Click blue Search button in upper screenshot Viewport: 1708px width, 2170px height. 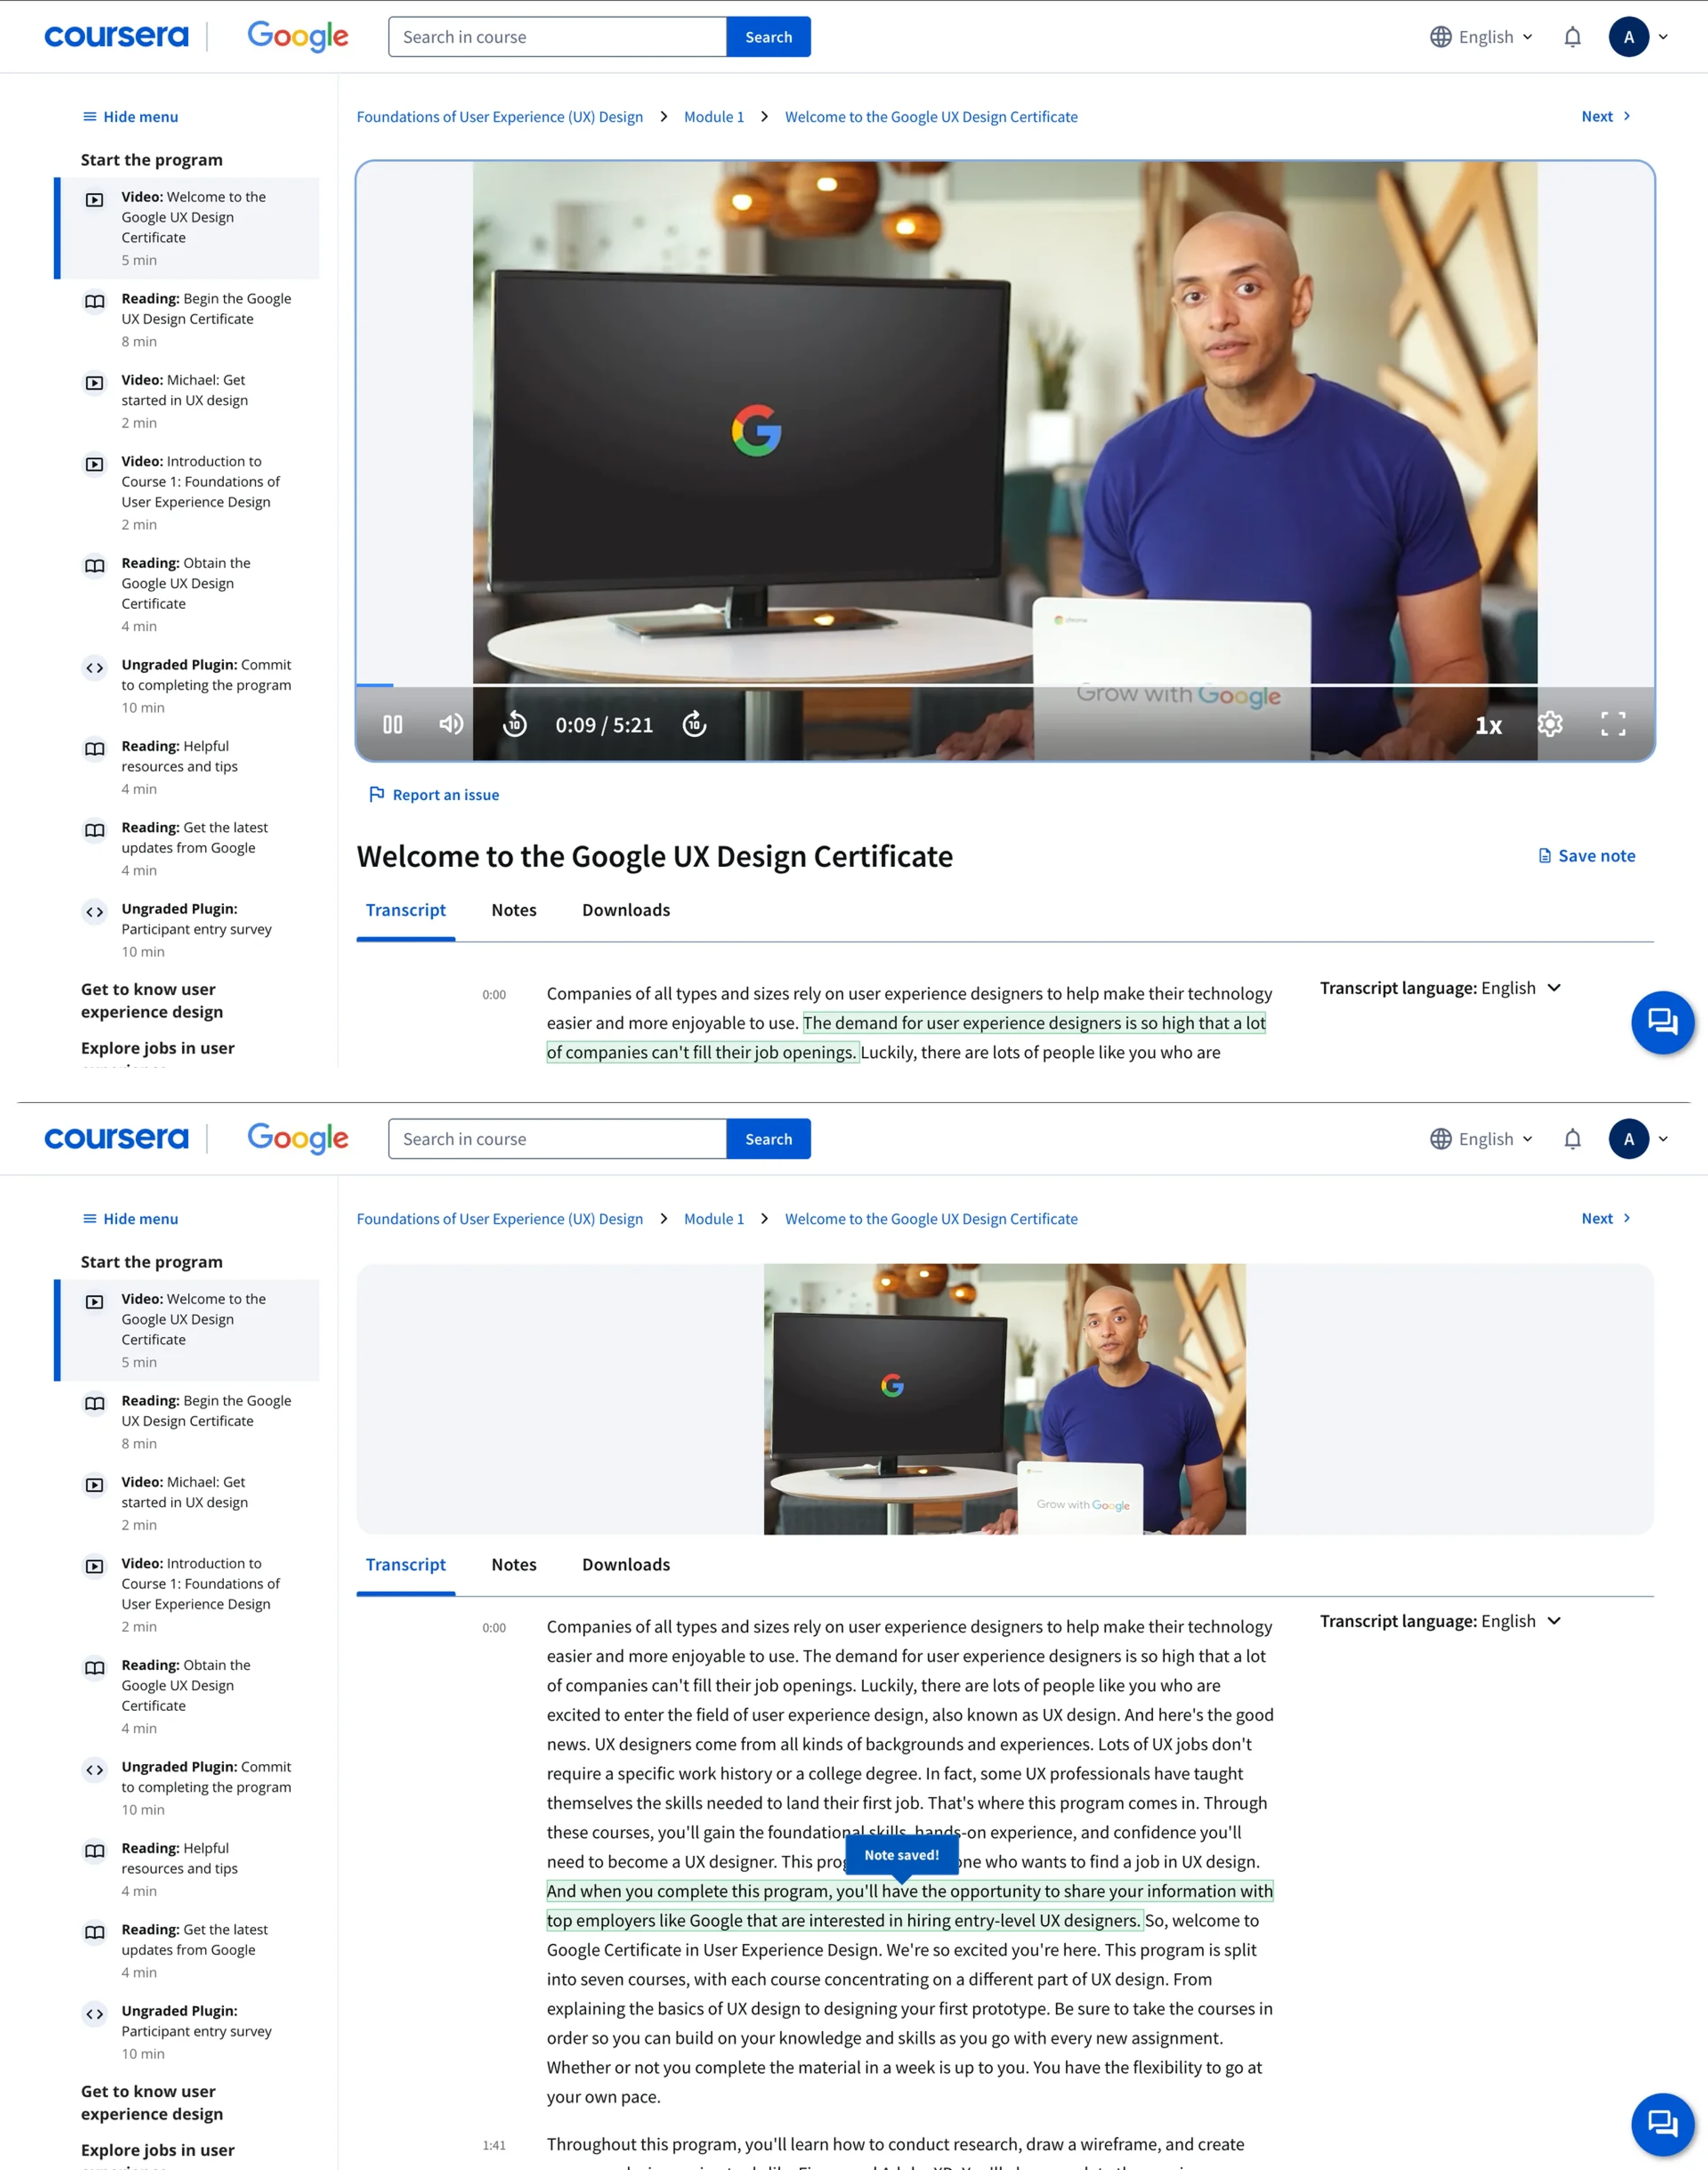[768, 37]
